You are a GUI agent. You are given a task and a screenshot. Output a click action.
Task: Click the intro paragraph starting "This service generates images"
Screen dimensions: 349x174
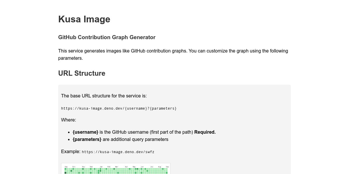coord(173,55)
